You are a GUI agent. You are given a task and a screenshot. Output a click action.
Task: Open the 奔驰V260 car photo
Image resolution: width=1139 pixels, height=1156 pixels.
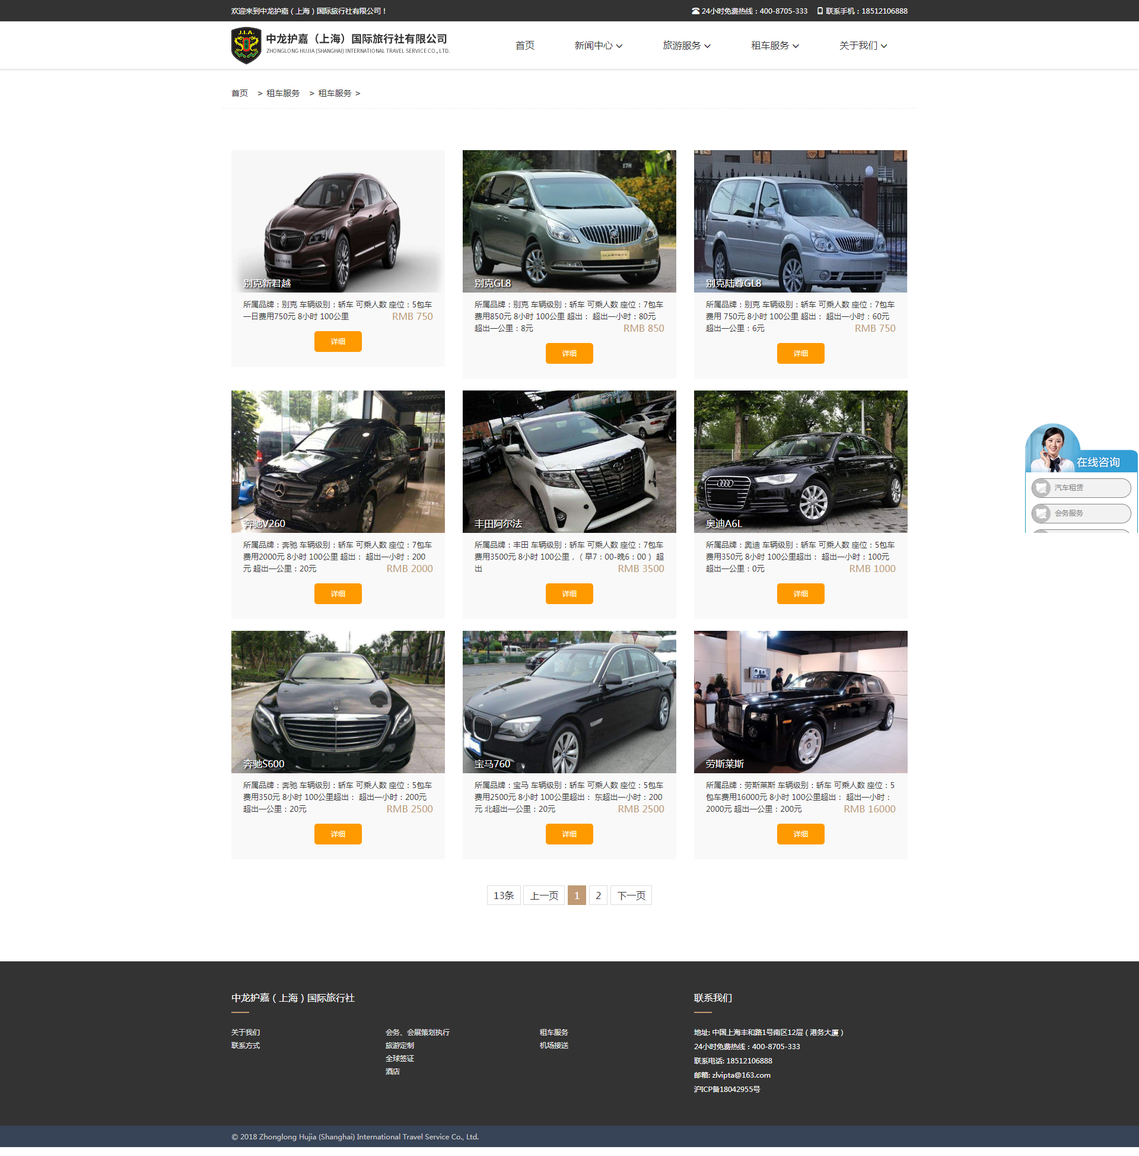click(x=338, y=462)
